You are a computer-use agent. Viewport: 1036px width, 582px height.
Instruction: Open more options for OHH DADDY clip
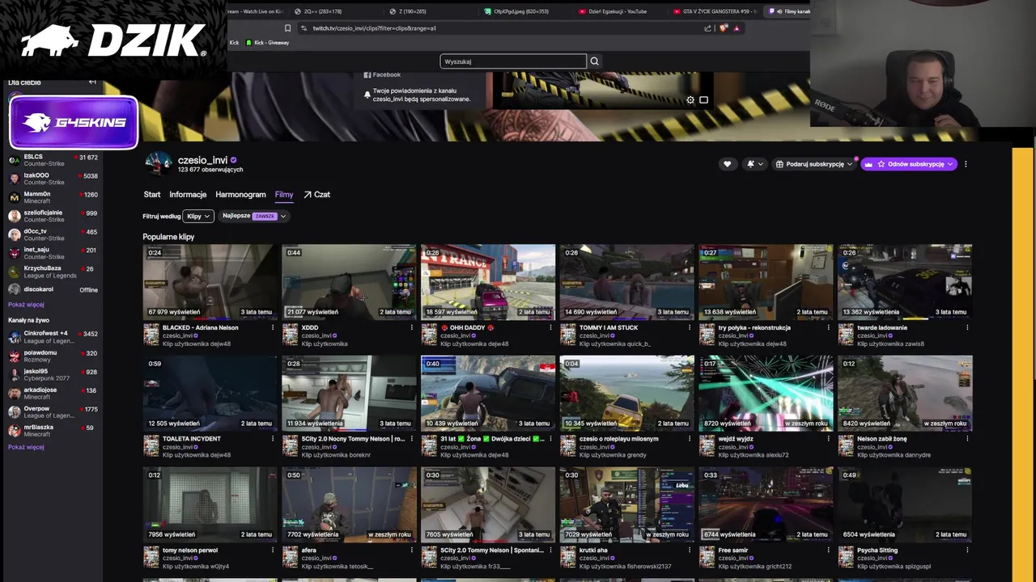(x=550, y=327)
